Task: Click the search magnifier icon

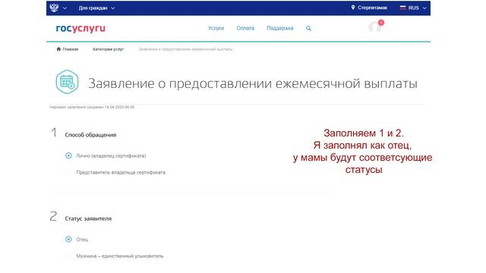Action: (308, 28)
